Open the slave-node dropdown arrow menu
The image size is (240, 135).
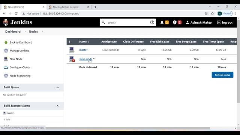click(94, 58)
